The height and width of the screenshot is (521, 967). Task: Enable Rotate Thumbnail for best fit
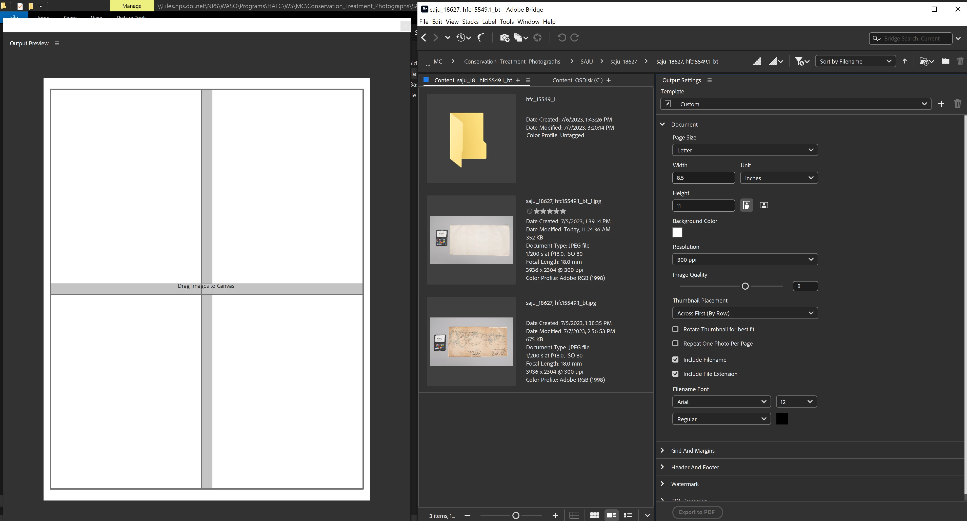(x=675, y=329)
